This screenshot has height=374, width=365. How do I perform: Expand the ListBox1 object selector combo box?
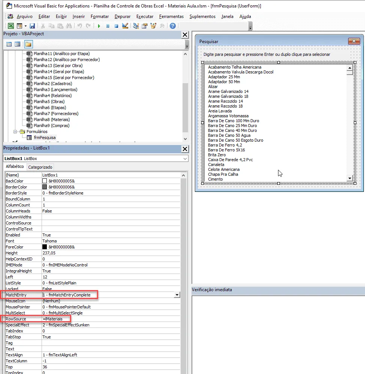pos(185,159)
